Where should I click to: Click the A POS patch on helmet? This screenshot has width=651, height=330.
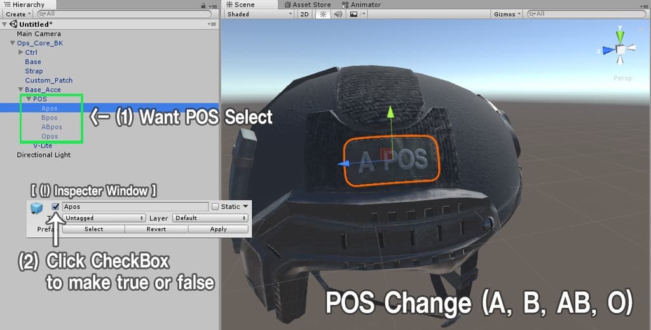tap(392, 160)
